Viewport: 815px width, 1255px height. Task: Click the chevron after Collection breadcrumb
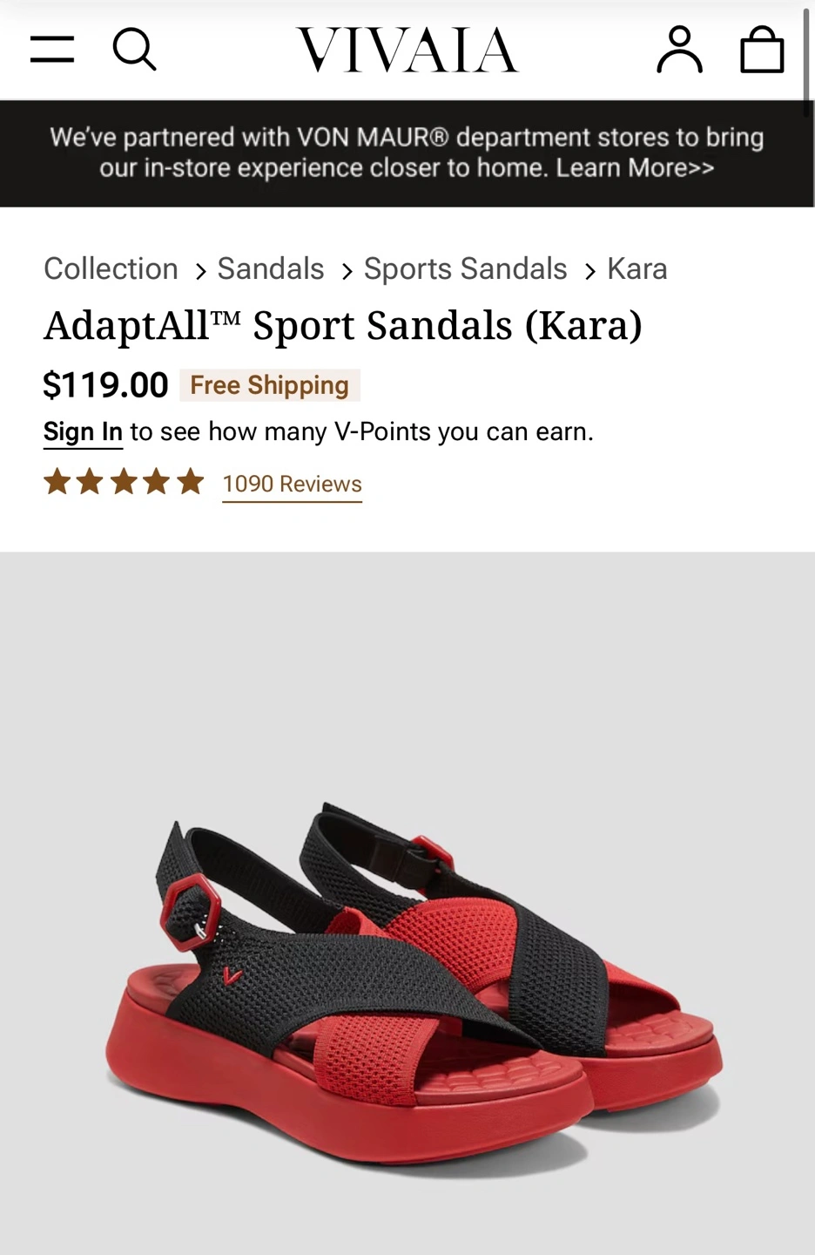click(x=200, y=271)
